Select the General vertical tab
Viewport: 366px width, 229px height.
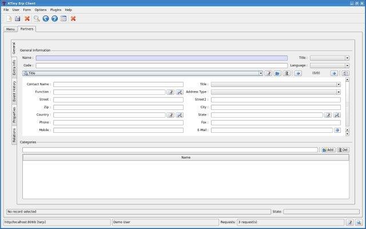click(14, 48)
